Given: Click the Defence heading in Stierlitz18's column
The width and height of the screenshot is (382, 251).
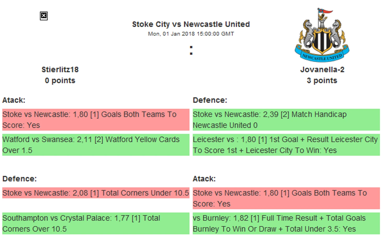Looking at the screenshot, I should (20, 179).
